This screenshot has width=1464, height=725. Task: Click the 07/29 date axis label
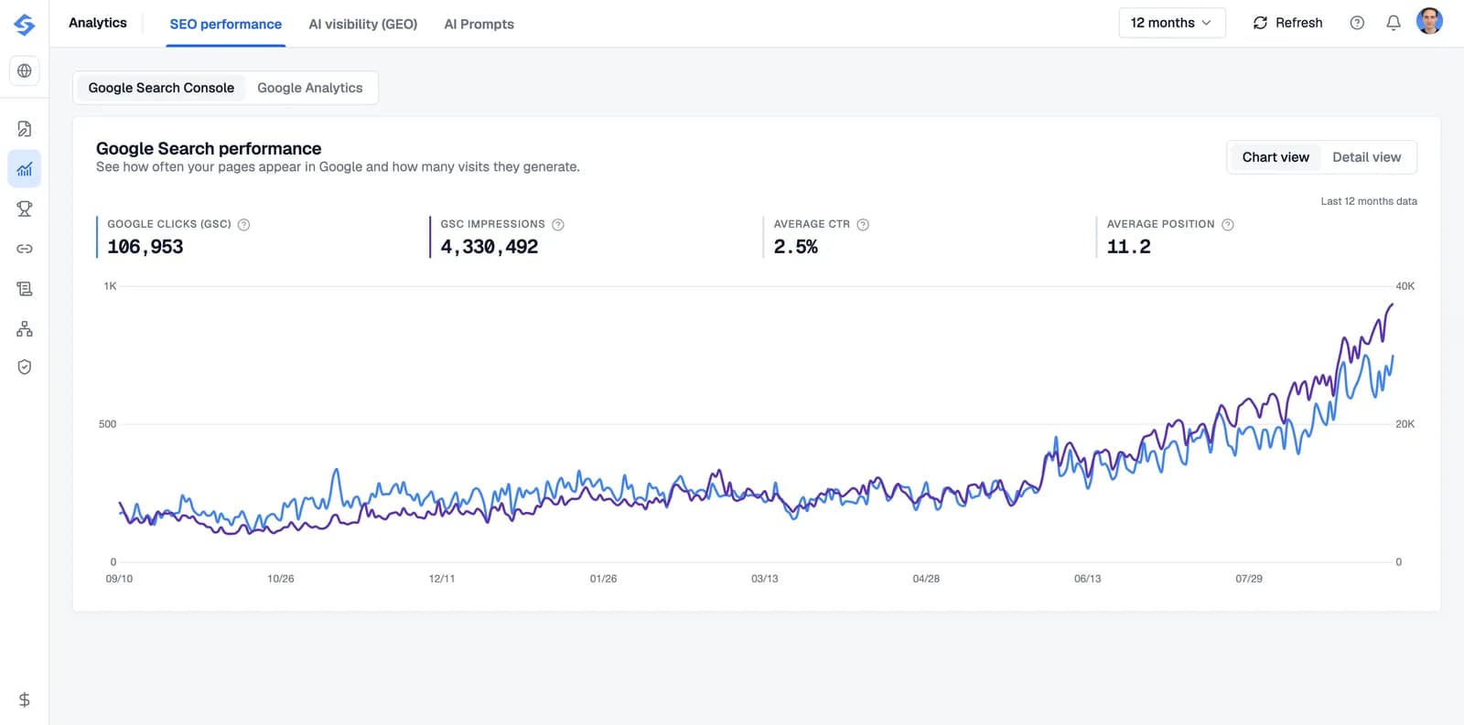(1249, 579)
